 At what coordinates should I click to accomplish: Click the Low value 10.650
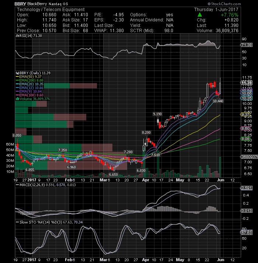pos(49,25)
